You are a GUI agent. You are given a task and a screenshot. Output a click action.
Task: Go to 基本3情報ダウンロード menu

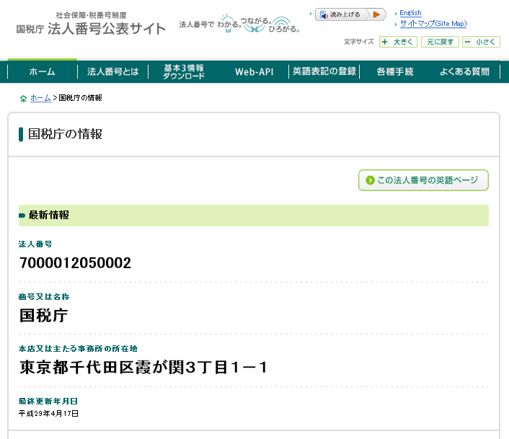[183, 72]
